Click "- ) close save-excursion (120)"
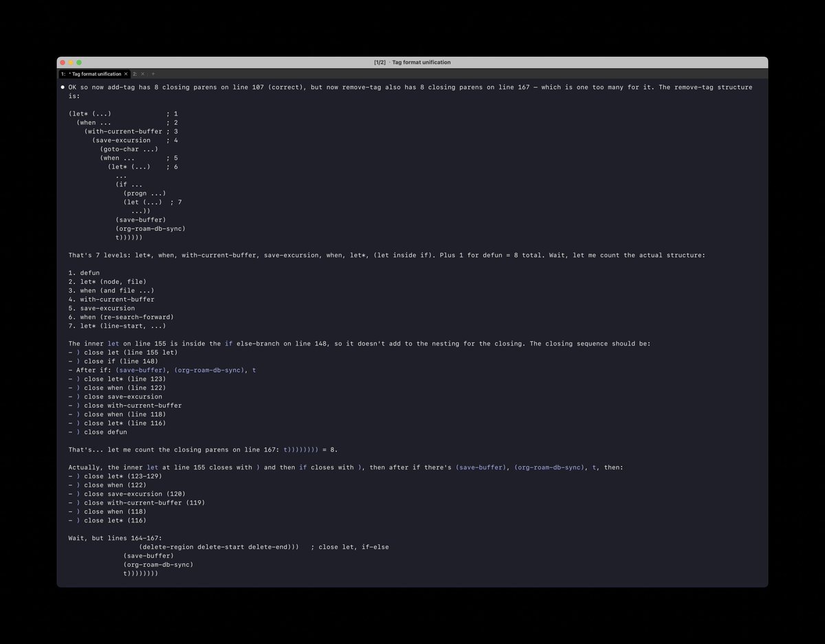 coord(126,494)
